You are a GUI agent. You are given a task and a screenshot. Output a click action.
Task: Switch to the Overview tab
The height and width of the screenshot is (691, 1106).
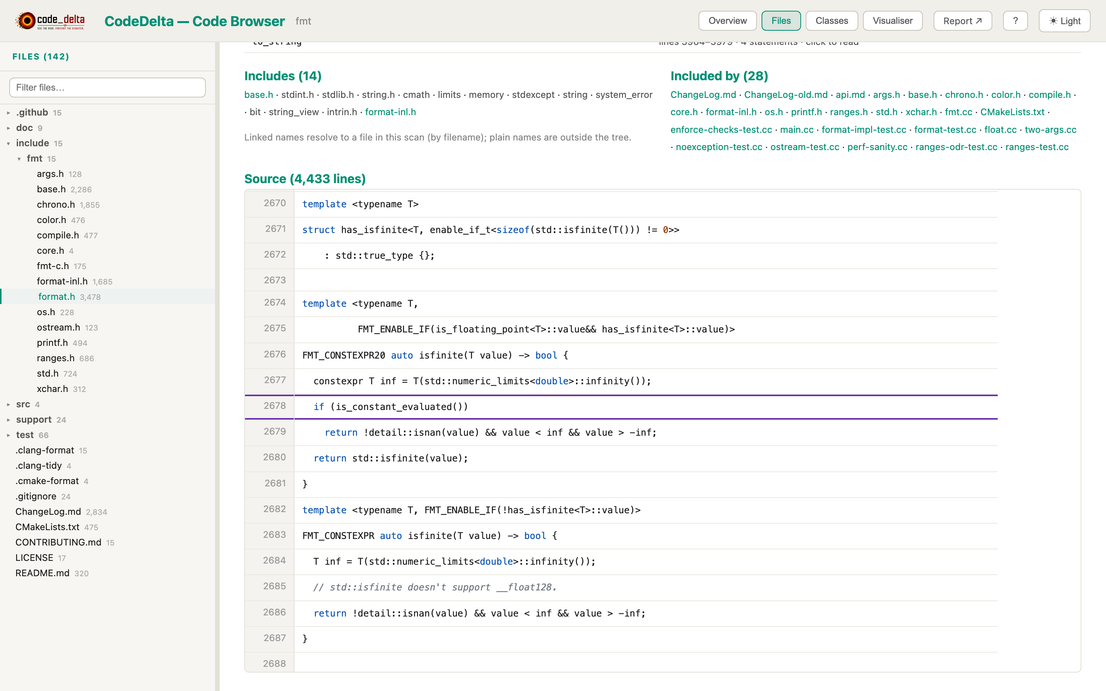(727, 21)
